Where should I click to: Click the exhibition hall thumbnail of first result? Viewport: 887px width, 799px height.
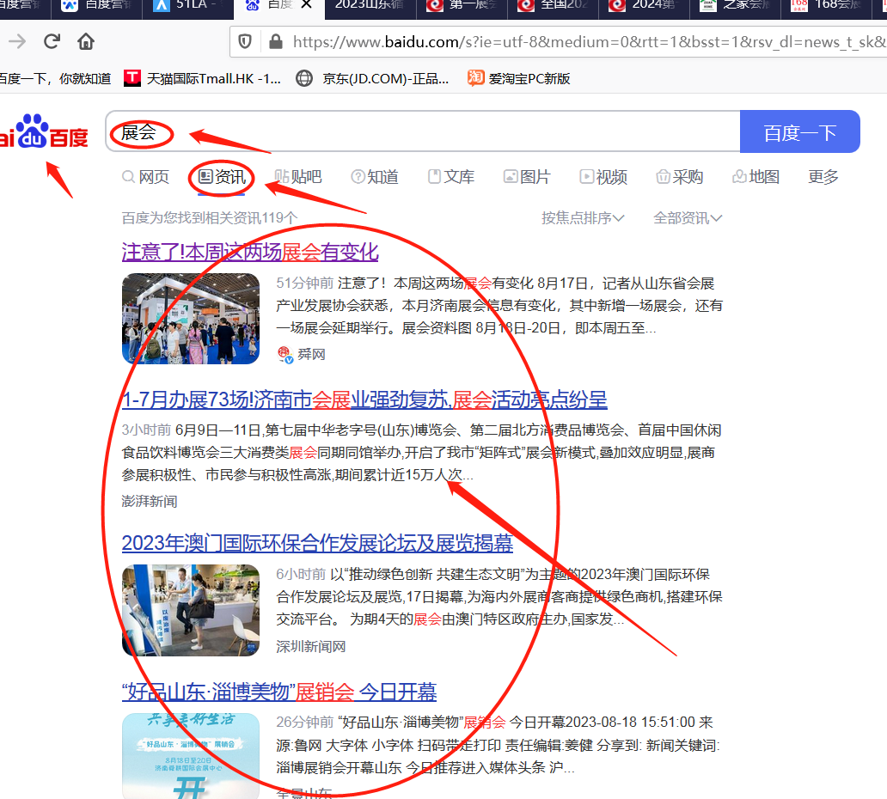(x=191, y=319)
